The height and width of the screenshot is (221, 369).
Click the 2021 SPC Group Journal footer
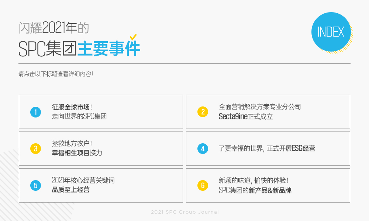(x=184, y=212)
